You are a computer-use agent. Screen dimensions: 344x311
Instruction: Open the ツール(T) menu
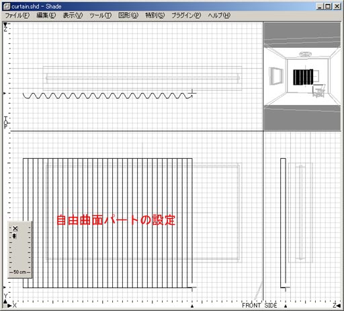100,15
